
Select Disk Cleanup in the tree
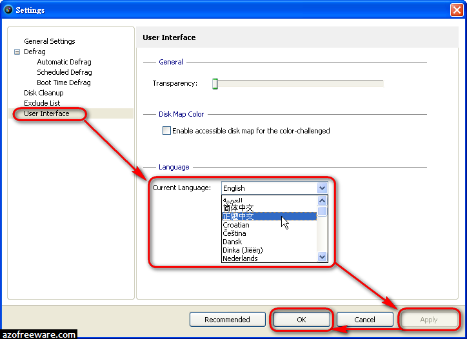[43, 93]
